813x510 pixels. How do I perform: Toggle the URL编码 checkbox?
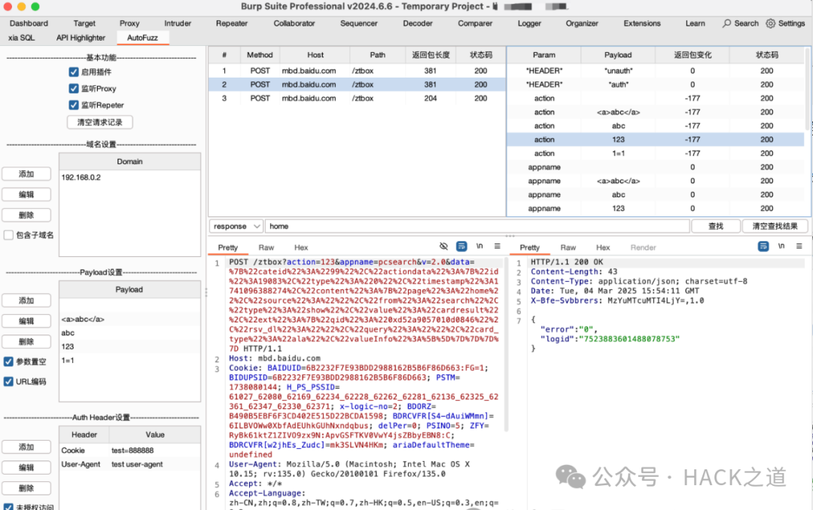coord(8,381)
